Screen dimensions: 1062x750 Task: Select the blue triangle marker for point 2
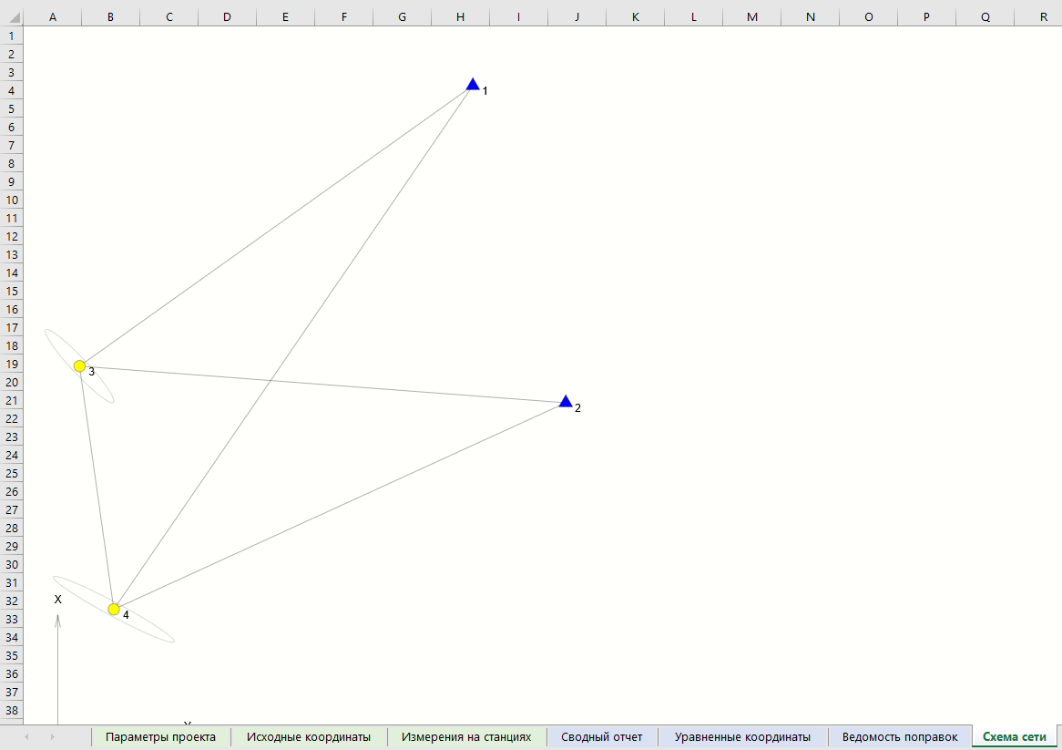click(565, 400)
